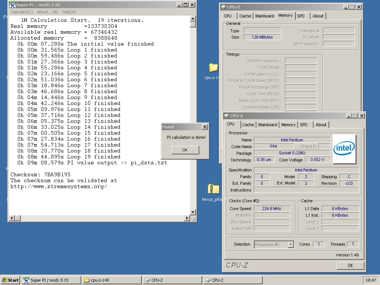This screenshot has height=285, width=380.
Task: Click the L1 Inst. 8 KBytes field
Action: [340, 215]
